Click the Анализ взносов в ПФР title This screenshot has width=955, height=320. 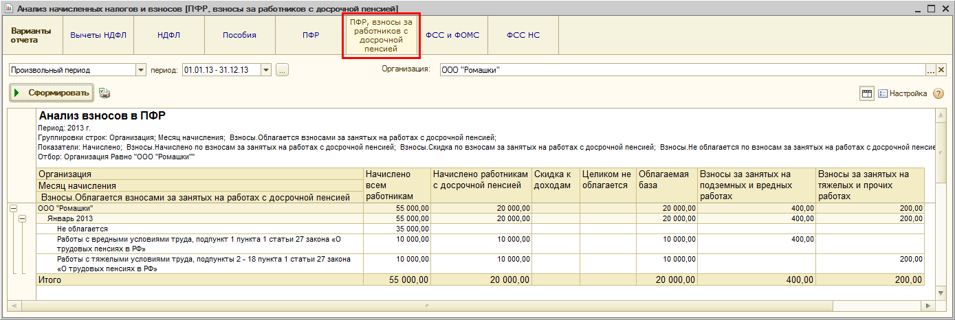(x=102, y=116)
